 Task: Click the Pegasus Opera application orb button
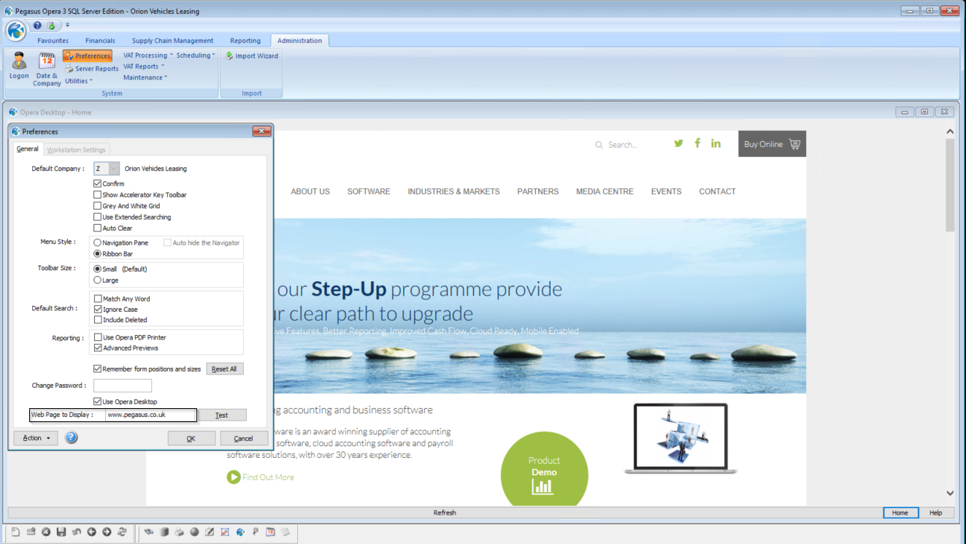coord(16,31)
